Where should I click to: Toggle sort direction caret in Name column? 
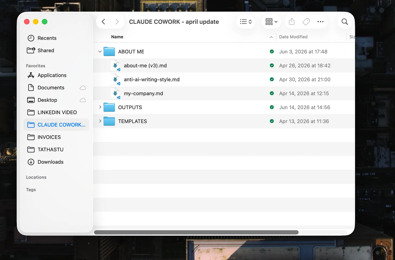[271, 37]
